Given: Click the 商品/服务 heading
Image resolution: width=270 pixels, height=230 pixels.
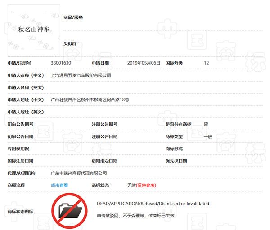Looking at the screenshot, I should pyautogui.click(x=73, y=17).
